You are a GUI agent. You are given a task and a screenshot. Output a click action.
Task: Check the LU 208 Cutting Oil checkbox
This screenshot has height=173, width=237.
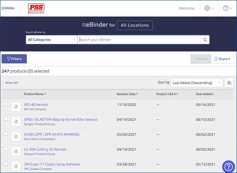6,149
